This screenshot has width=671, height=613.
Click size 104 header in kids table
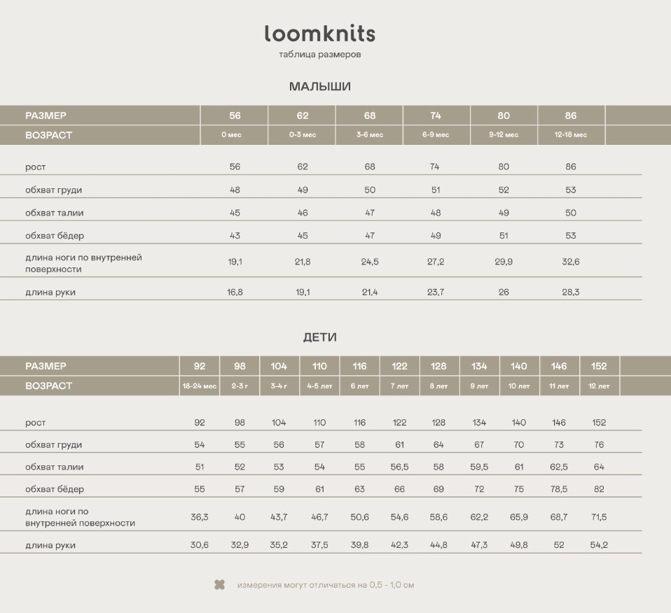point(279,367)
